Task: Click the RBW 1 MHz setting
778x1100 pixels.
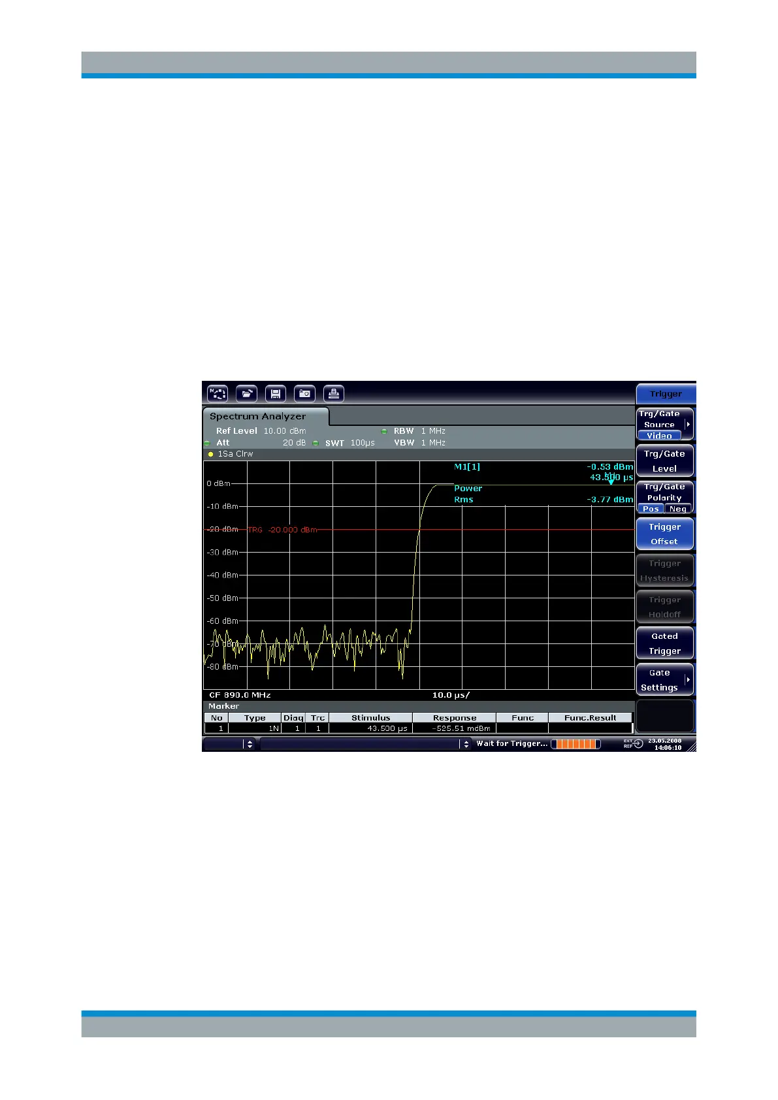Action: (419, 431)
